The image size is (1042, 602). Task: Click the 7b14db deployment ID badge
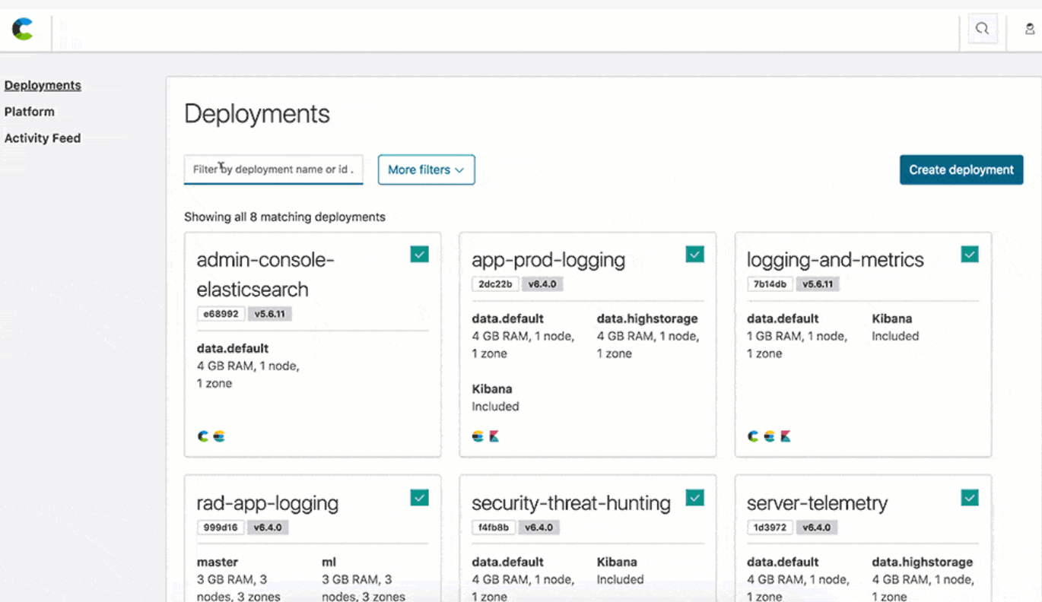(770, 284)
